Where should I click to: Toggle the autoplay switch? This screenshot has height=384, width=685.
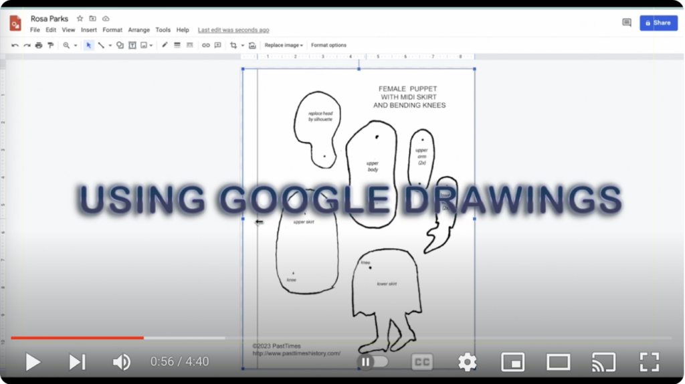[x=373, y=362]
